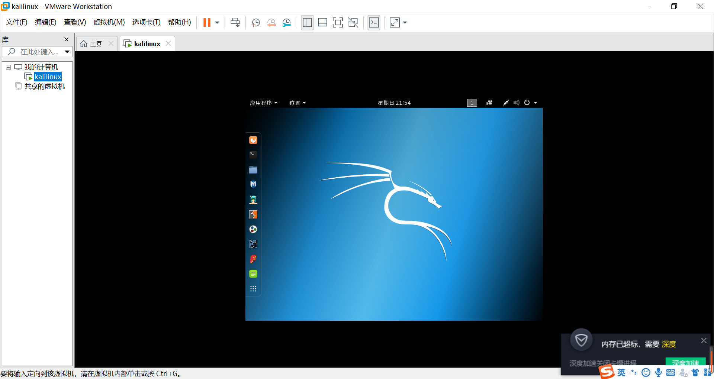714x379 pixels.
Task: Collapse the 我的计算机 tree node
Action: [8, 67]
